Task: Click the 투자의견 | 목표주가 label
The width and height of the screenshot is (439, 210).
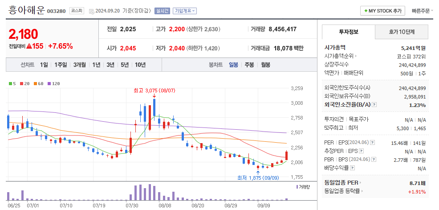Action: (346, 119)
